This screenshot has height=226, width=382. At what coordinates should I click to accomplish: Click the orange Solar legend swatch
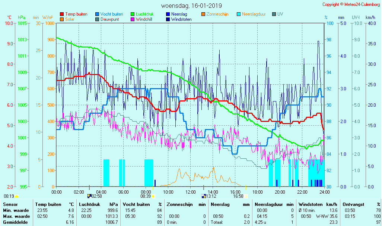pyautogui.click(x=62, y=19)
